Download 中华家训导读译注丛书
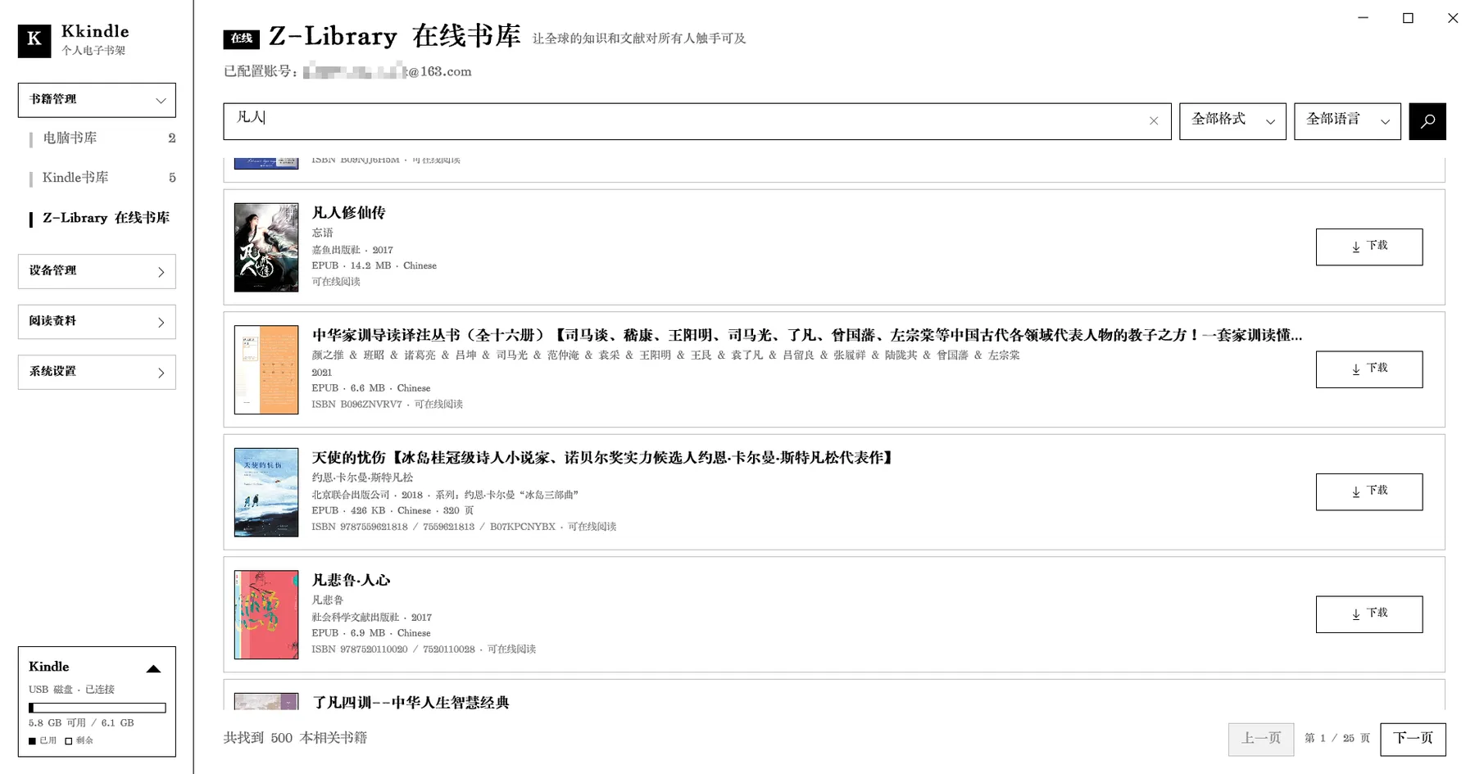This screenshot has height=774, width=1475. [1369, 369]
